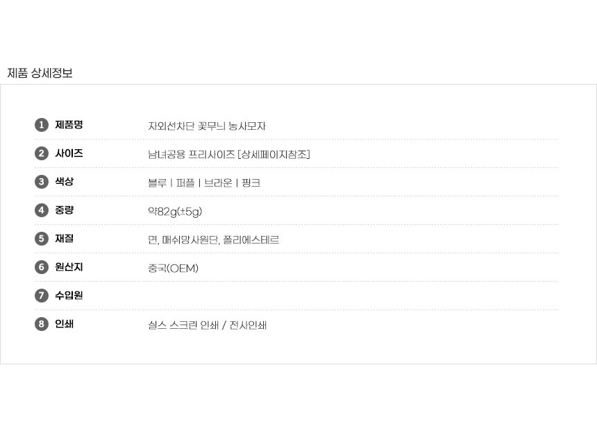Click the 제품 상세정보 heading

coord(40,73)
